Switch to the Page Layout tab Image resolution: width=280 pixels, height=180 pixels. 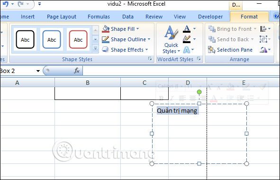tap(62, 17)
